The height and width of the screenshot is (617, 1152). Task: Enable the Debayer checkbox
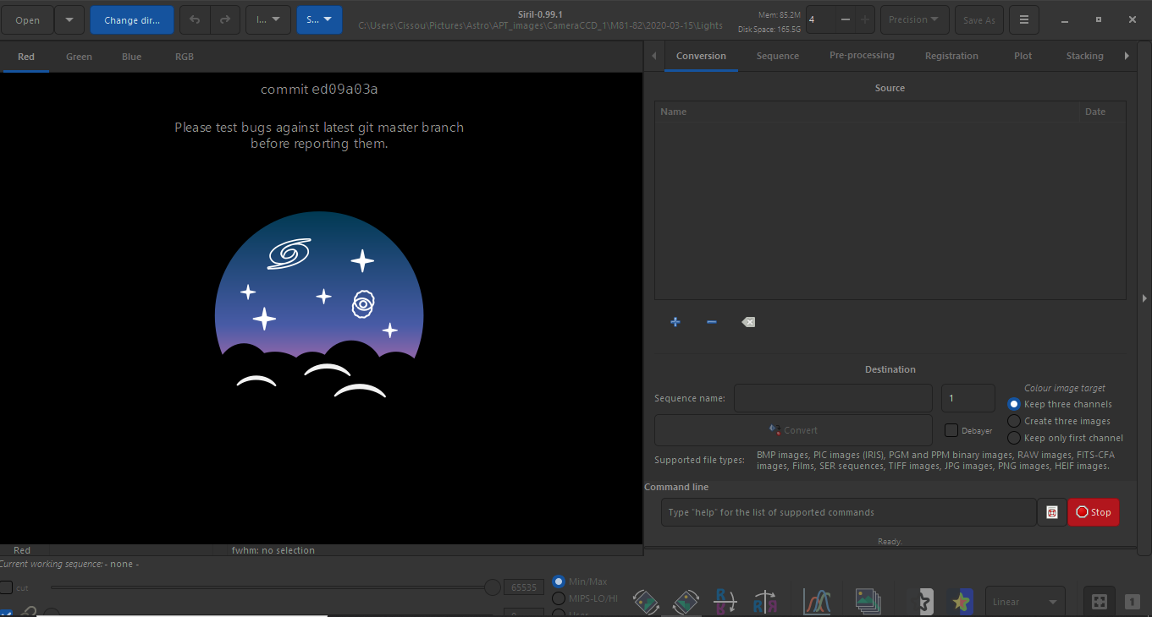[951, 430]
